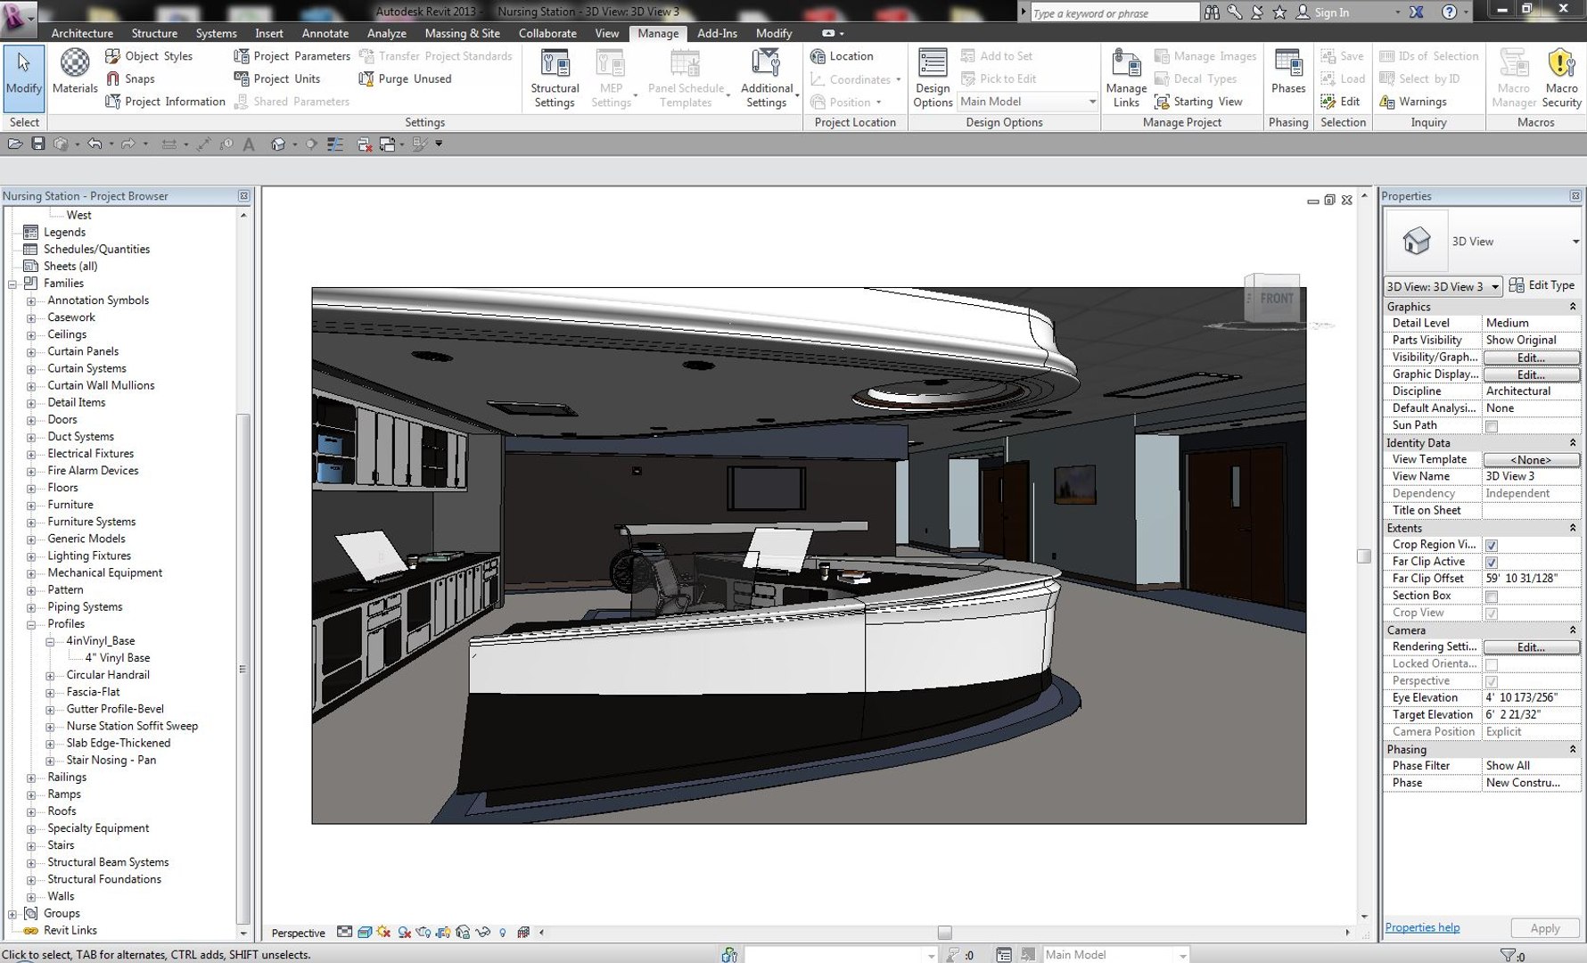Screen dimensions: 1587x963
Task: Click the Starting View tool
Action: [1198, 102]
